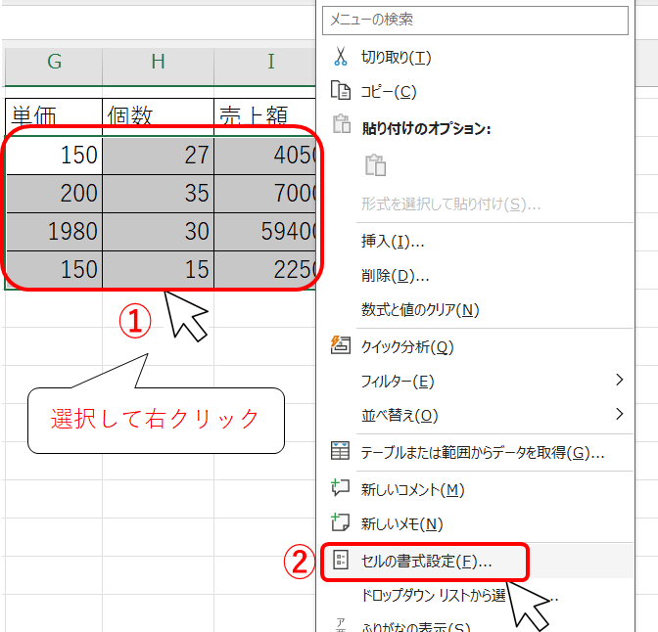658x632 pixels.
Task: Select ドロップダウン リストから選択 menu entry
Action: (433, 595)
